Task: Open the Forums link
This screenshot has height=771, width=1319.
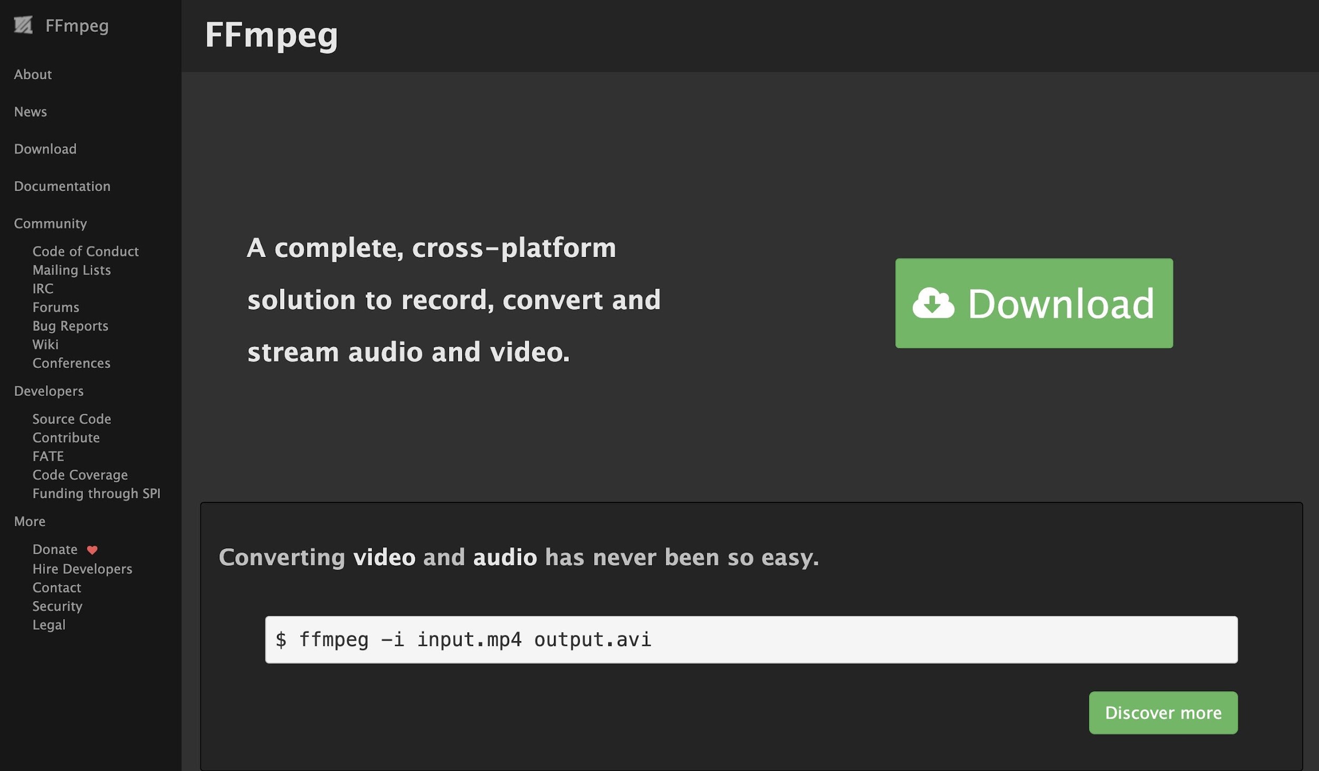Action: pyautogui.click(x=56, y=307)
